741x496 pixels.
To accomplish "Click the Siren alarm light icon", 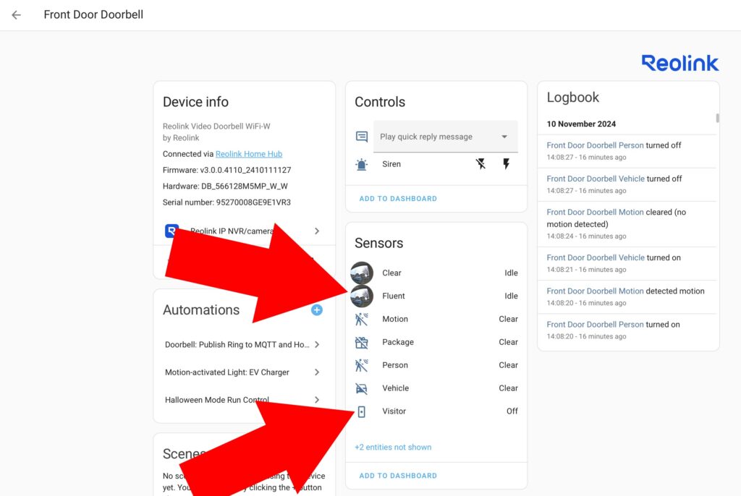I will (362, 164).
